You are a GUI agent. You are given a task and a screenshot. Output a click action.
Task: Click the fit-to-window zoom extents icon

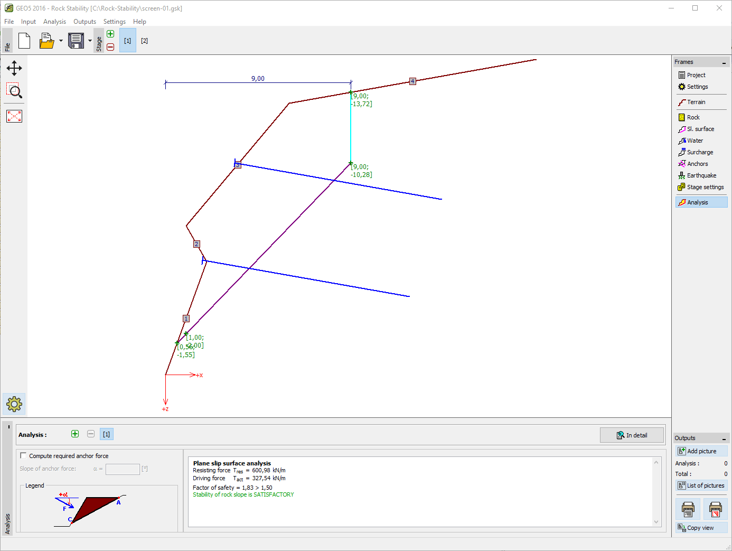(x=14, y=116)
